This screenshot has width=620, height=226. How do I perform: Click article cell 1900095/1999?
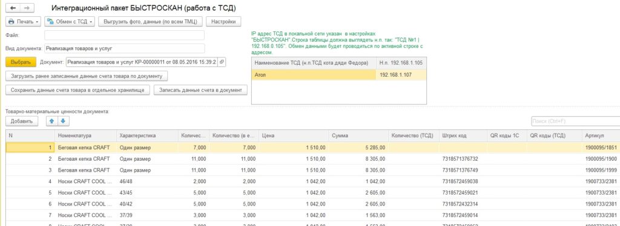(x=601, y=170)
